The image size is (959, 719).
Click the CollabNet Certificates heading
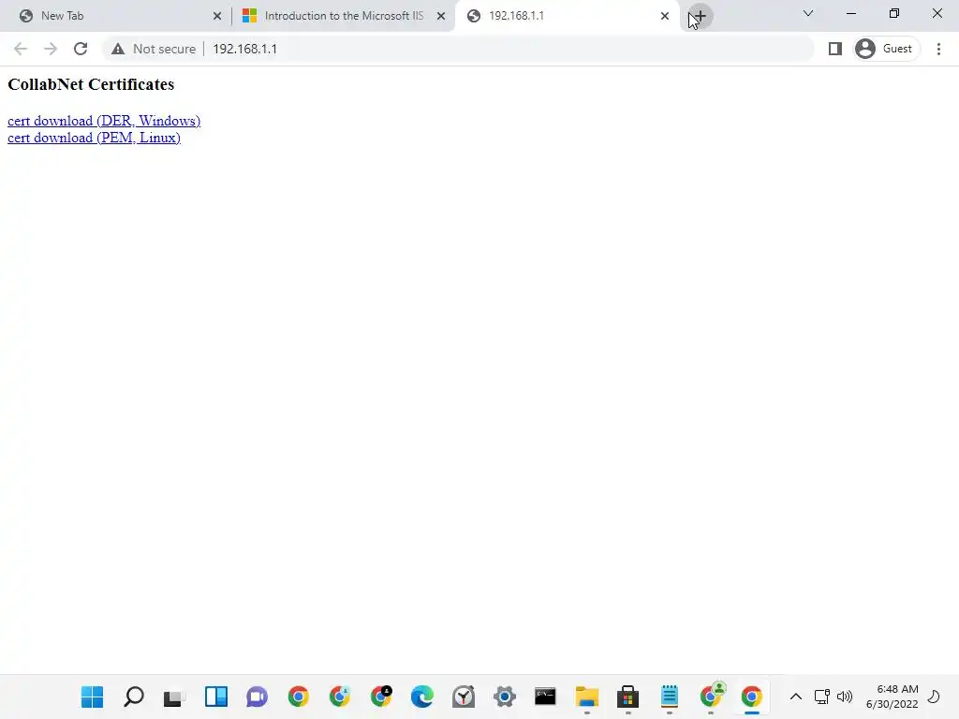point(91,84)
